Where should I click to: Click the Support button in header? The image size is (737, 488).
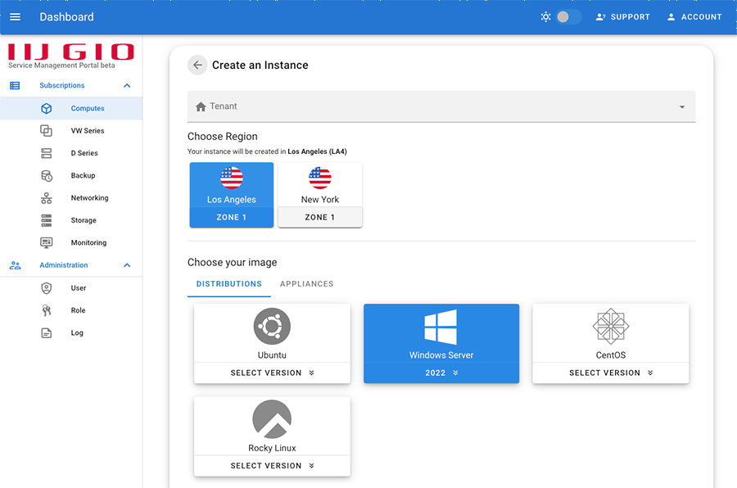[x=622, y=17]
